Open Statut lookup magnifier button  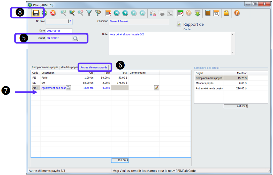pos(75,38)
